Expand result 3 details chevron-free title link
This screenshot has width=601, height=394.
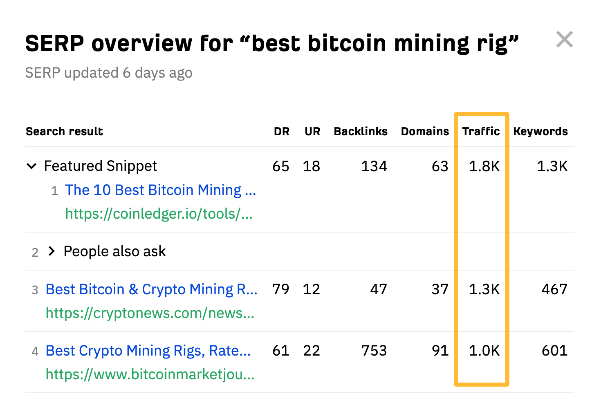[x=151, y=289]
